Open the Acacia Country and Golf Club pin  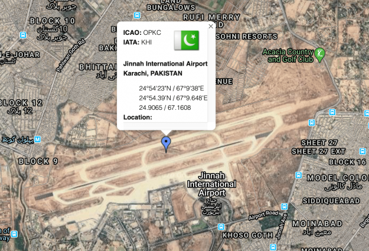(x=319, y=55)
